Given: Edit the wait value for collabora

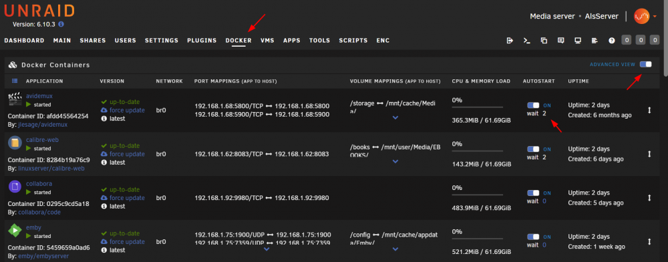Looking at the screenshot, I should pyautogui.click(x=544, y=201).
